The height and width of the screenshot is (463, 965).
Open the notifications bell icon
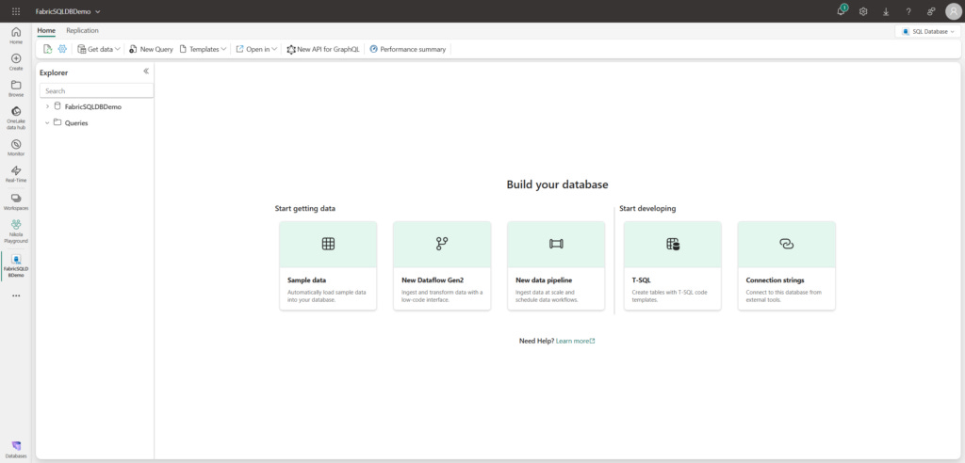point(842,11)
